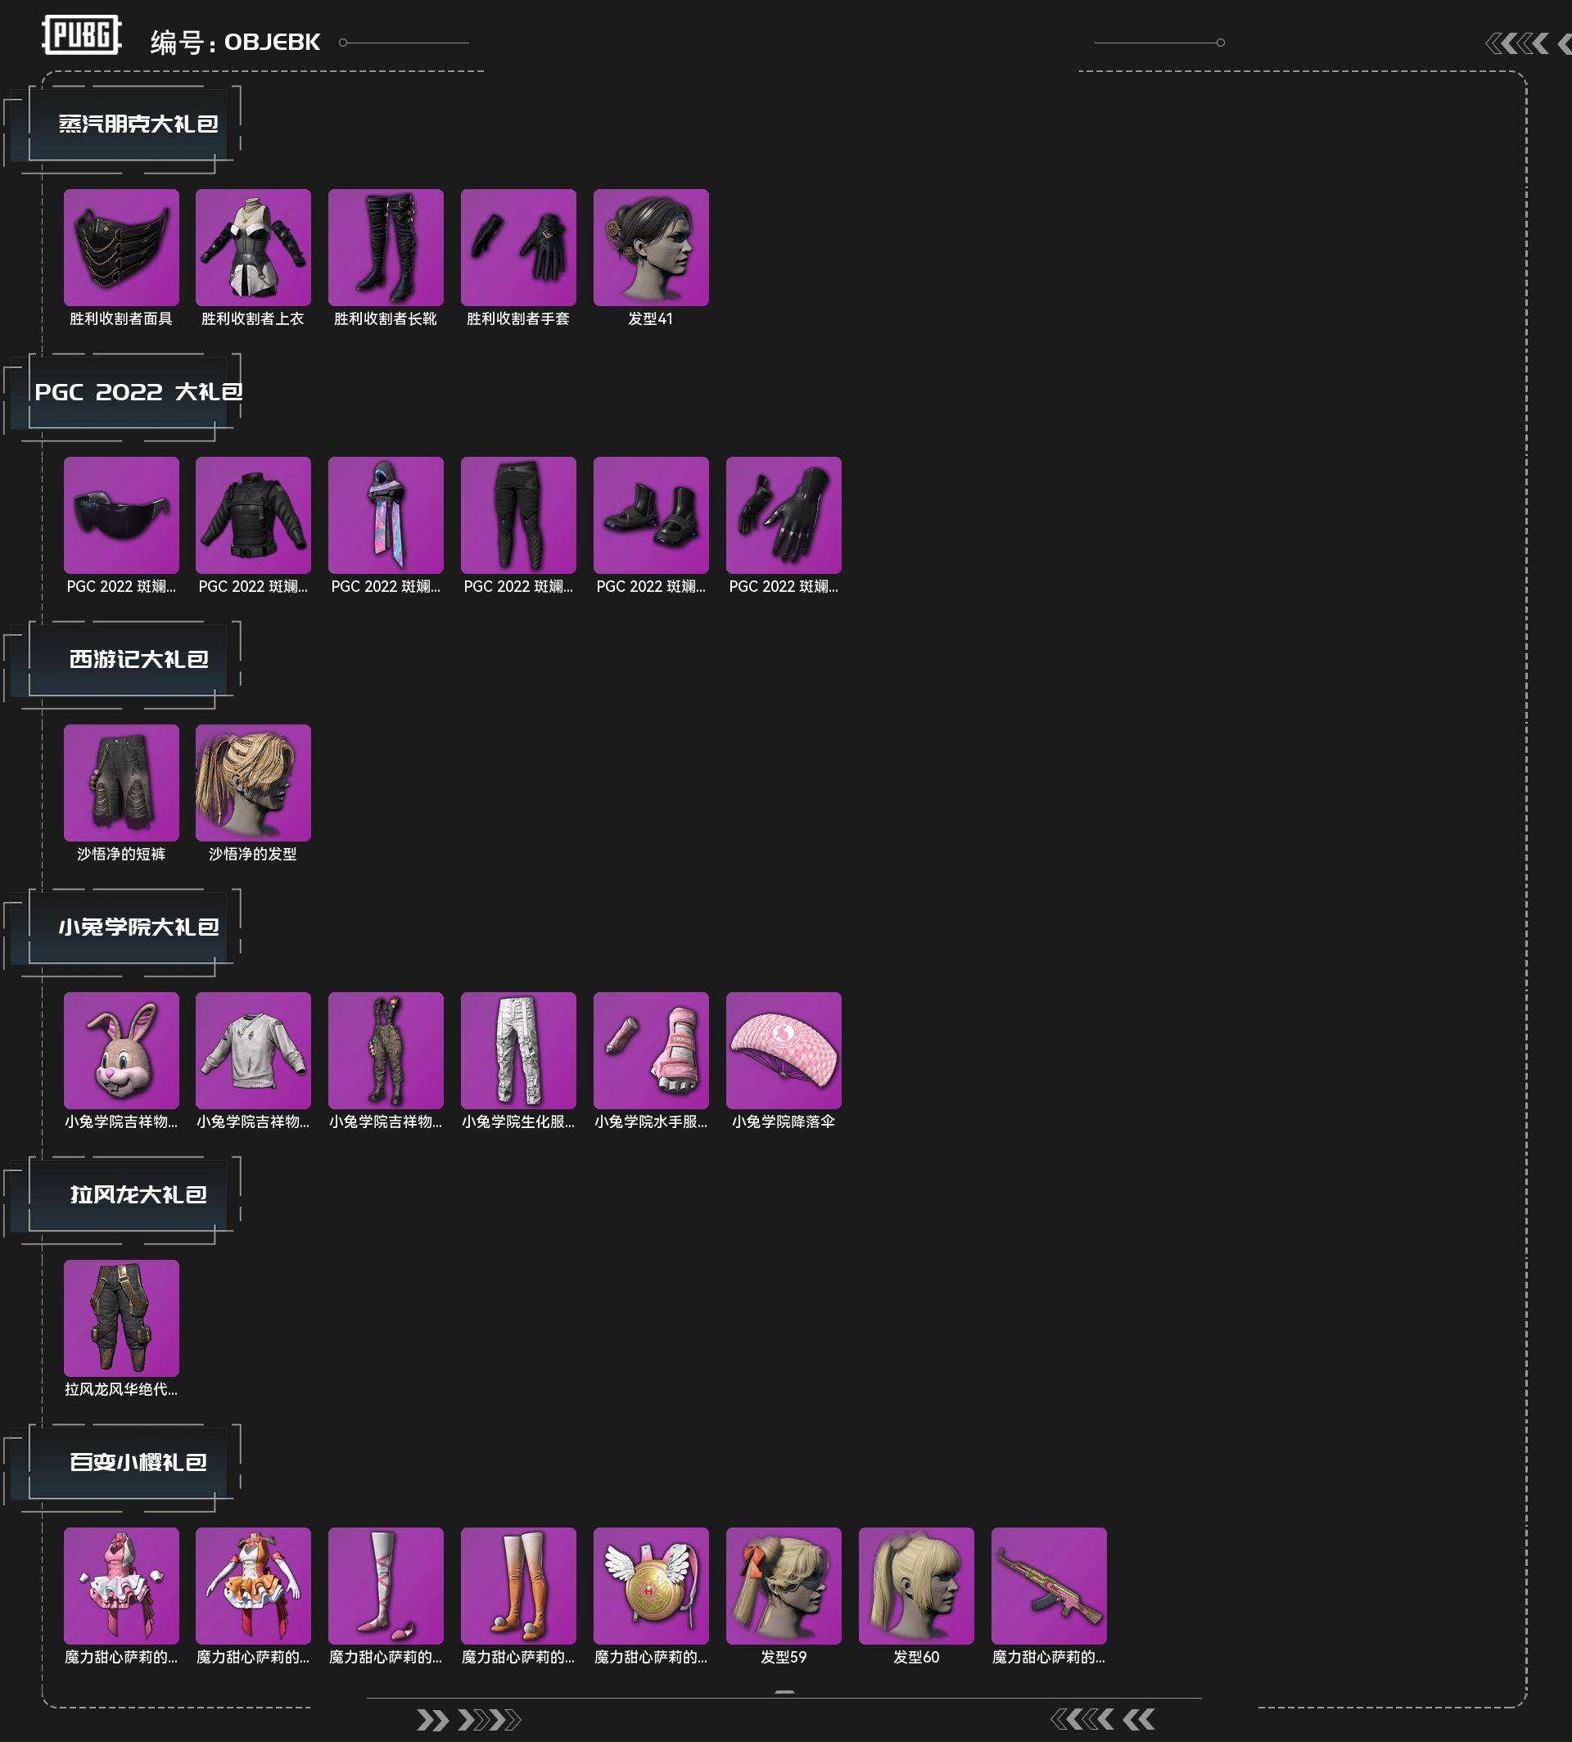Click the PUBG logo
The height and width of the screenshot is (1742, 1572).
(81, 36)
